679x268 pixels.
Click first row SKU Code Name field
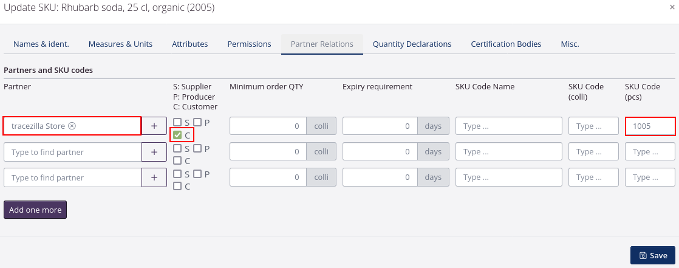[508, 126]
